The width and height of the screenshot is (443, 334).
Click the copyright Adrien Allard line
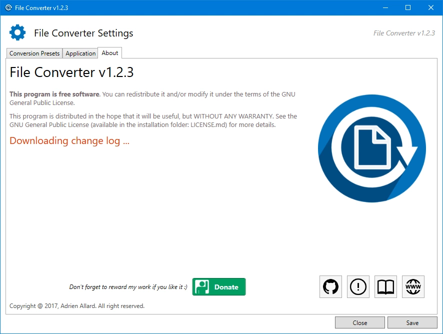[77, 305]
